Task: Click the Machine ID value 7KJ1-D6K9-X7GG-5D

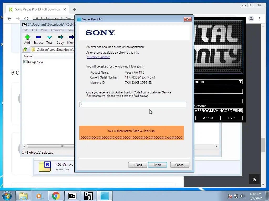Action: [x=138, y=83]
